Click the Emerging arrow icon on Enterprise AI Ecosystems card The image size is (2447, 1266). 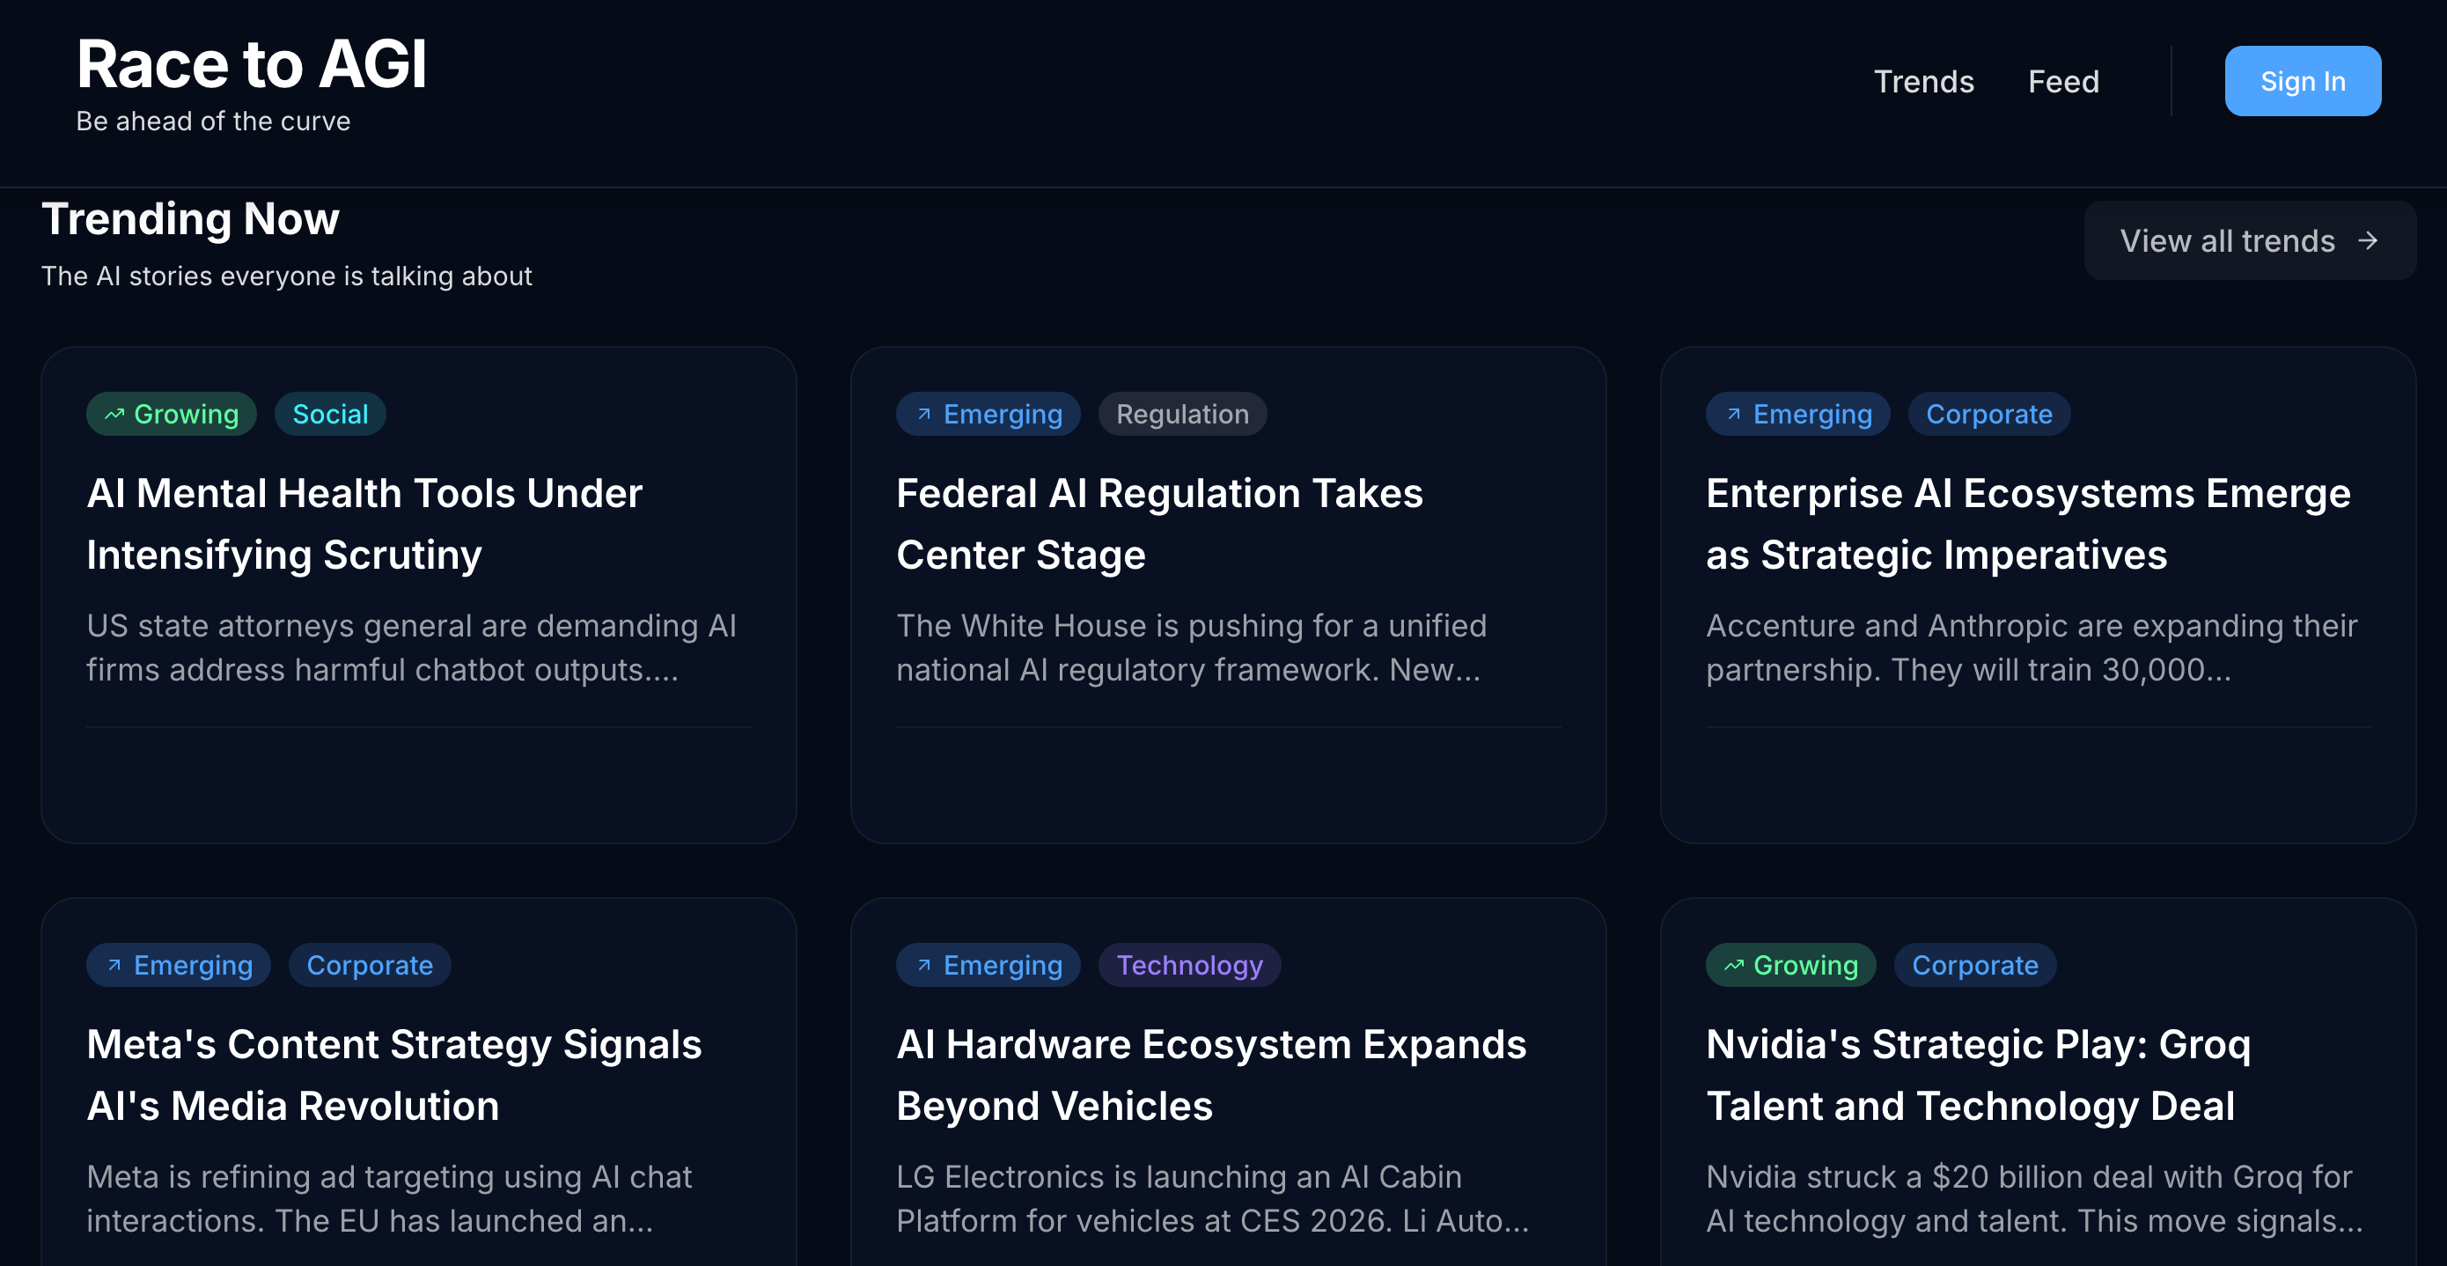[x=1732, y=415]
